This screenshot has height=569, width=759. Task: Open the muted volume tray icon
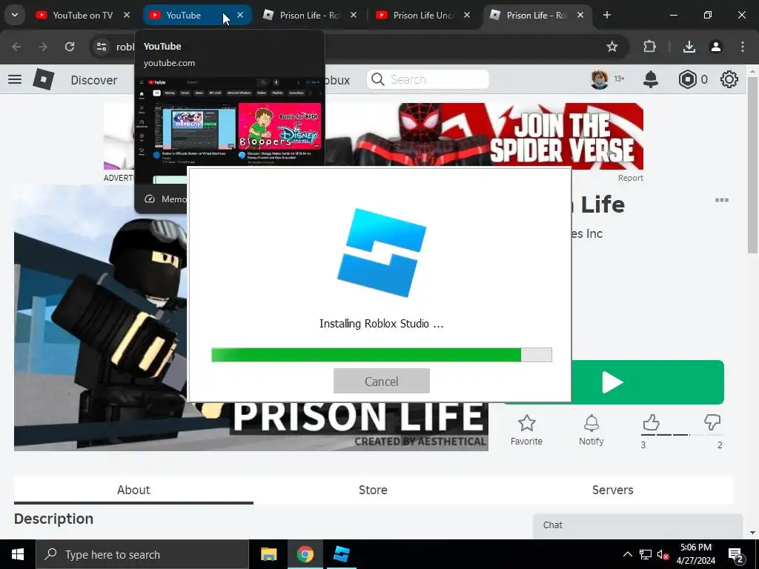[663, 554]
